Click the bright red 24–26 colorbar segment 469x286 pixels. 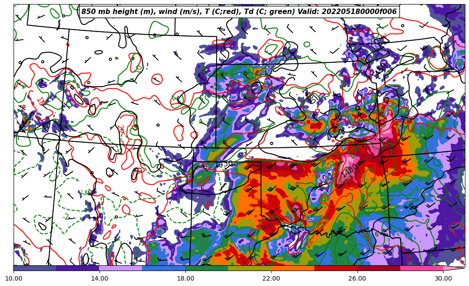coord(336,268)
